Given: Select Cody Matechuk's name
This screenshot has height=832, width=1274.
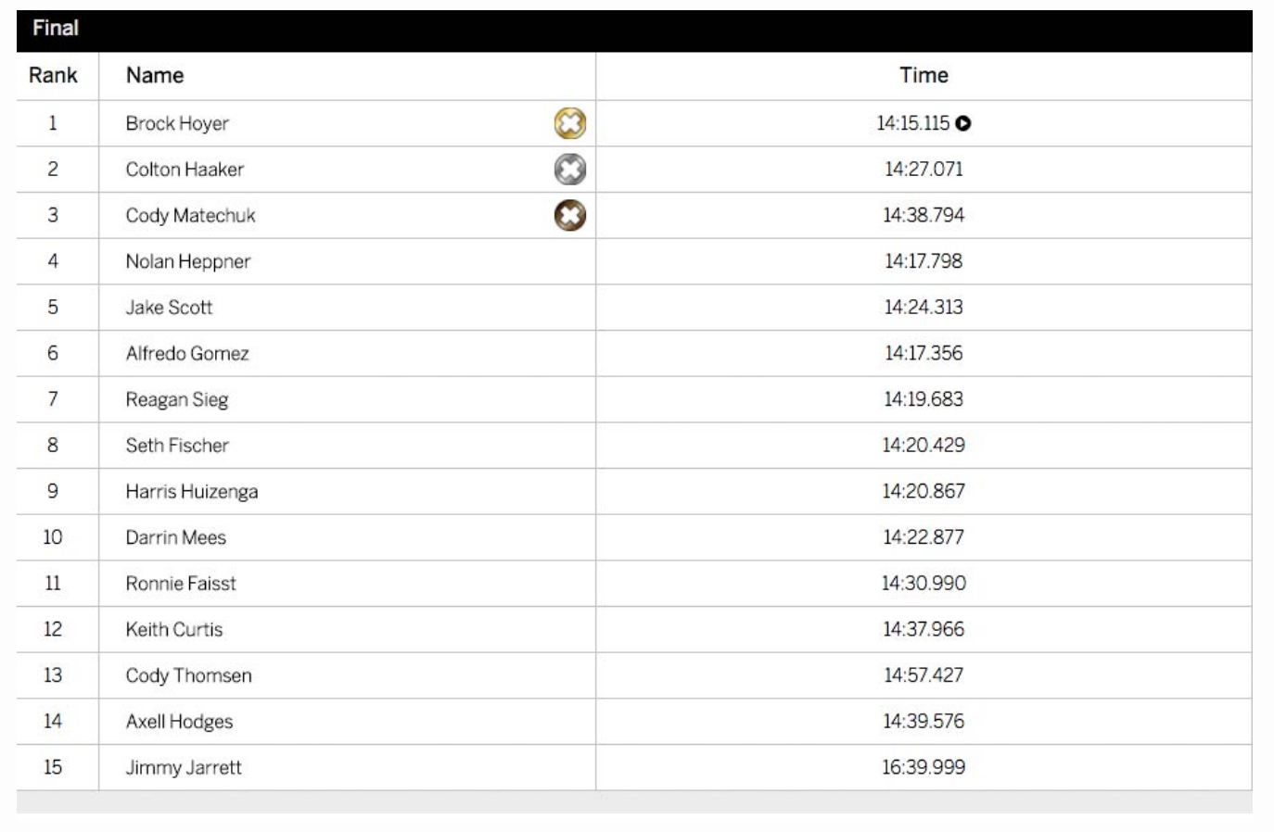Looking at the screenshot, I should click(x=190, y=216).
